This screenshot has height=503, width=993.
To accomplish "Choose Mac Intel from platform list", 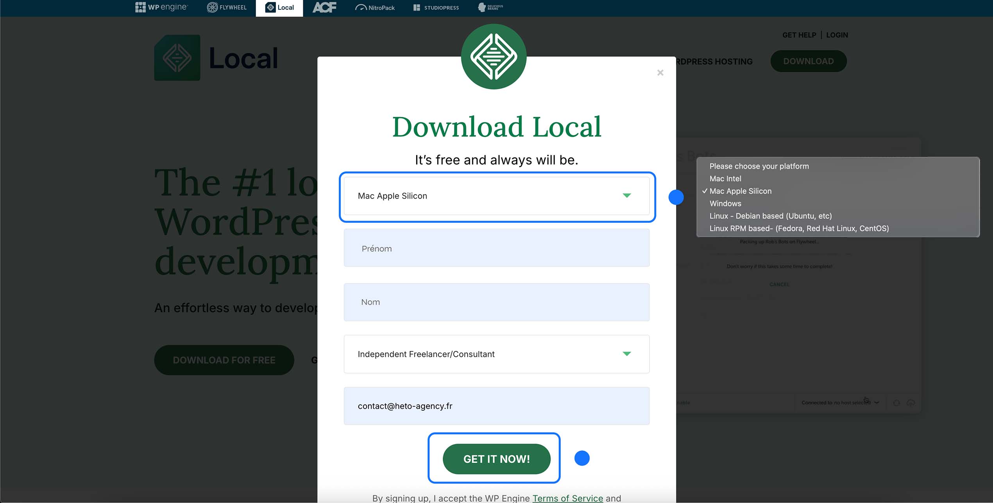I will (x=725, y=179).
